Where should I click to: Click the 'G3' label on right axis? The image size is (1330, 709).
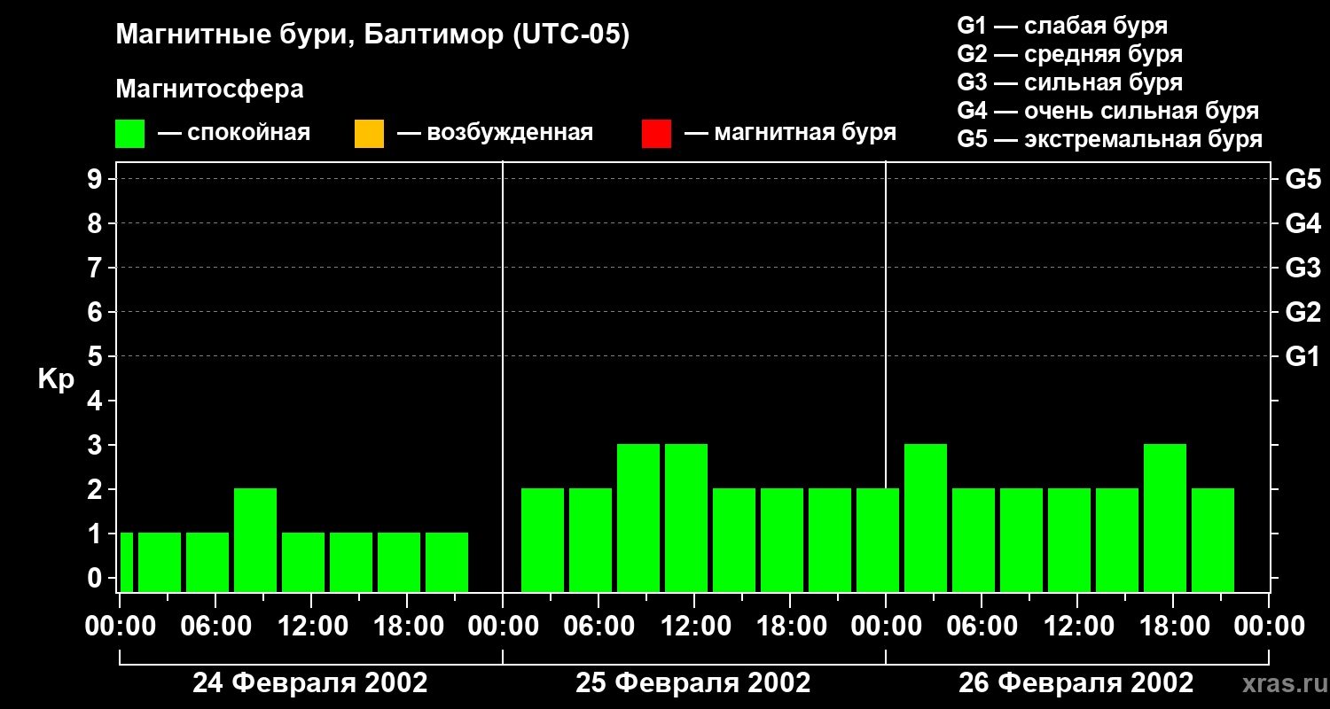point(1303,268)
